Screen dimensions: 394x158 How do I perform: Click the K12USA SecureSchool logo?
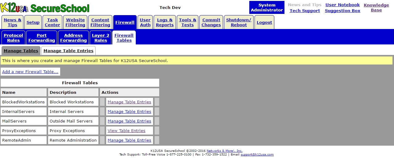pyautogui.click(x=45, y=8)
